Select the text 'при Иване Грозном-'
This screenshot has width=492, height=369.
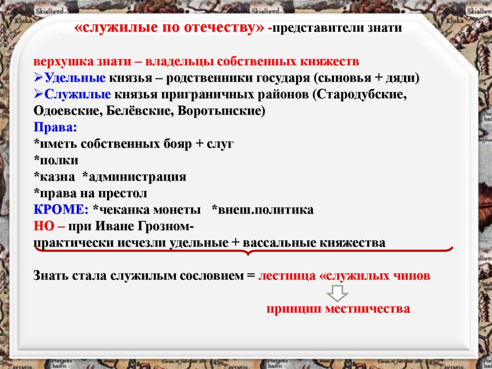coord(131,226)
